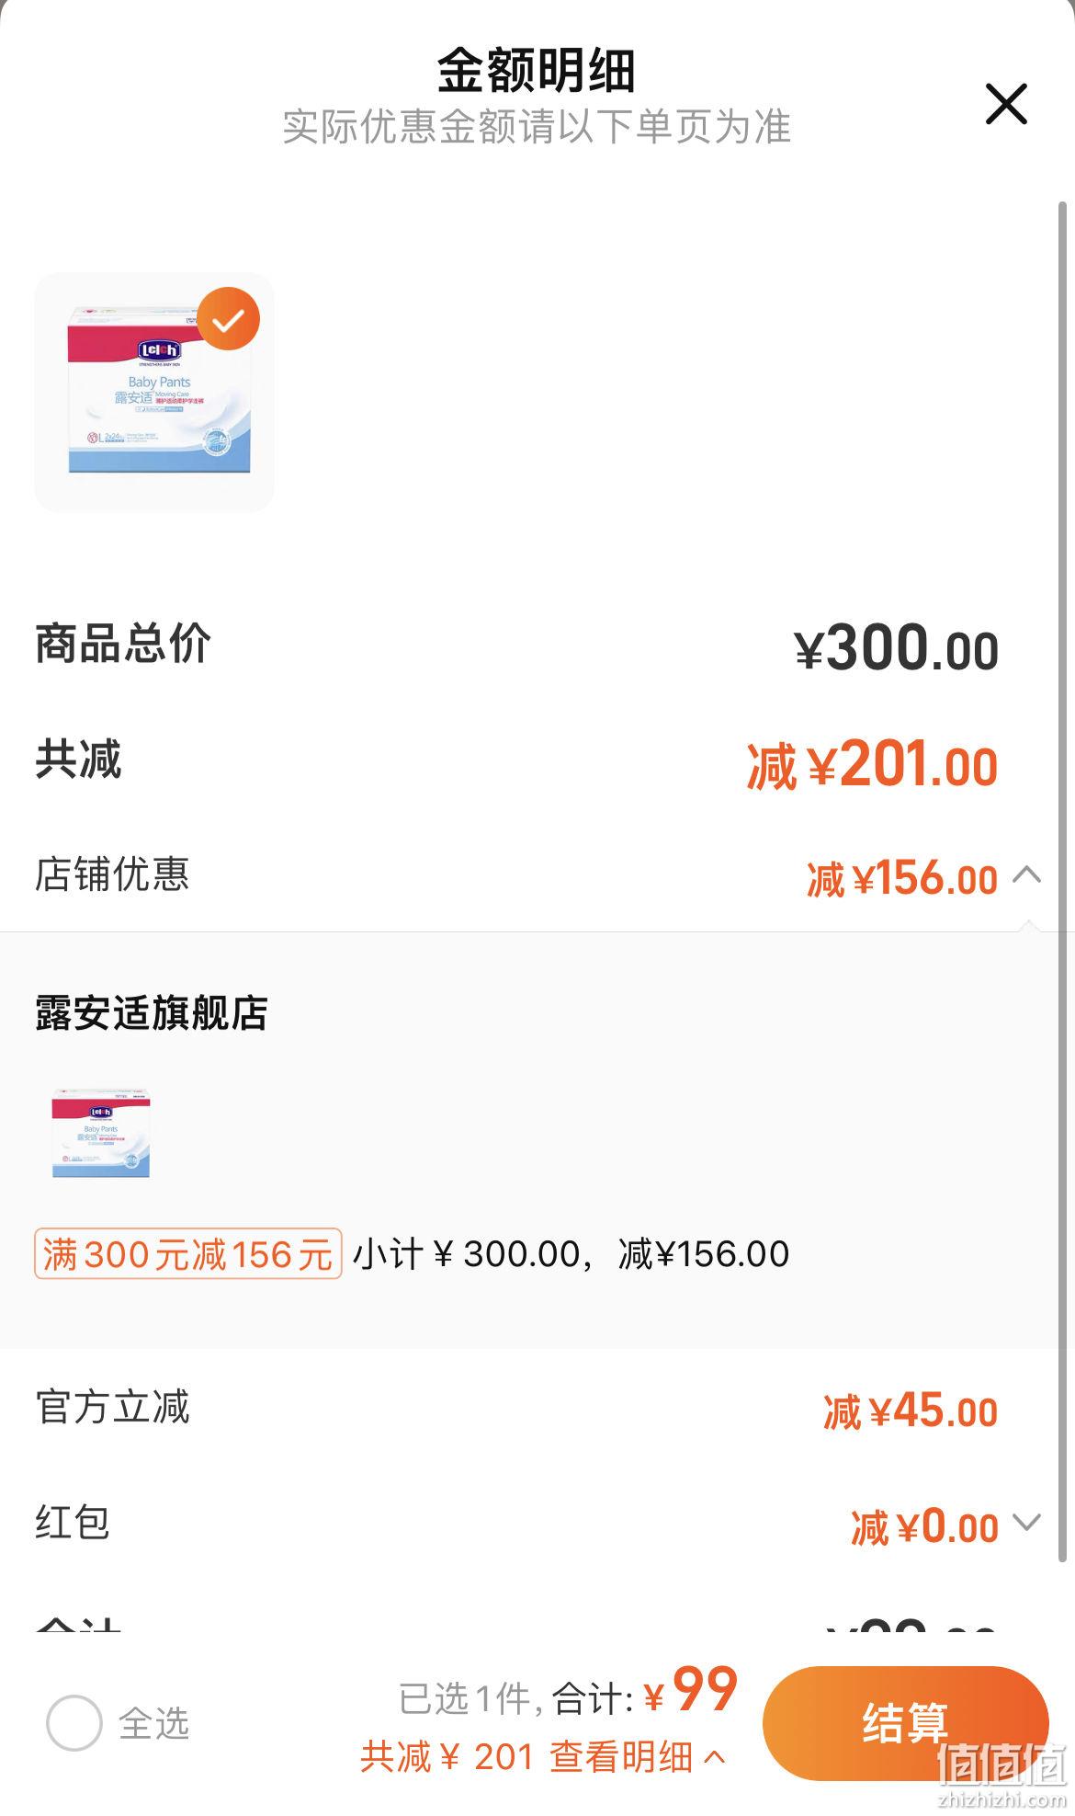Tap the orange checkmark badge on product
The height and width of the screenshot is (1816, 1075).
coord(229,319)
